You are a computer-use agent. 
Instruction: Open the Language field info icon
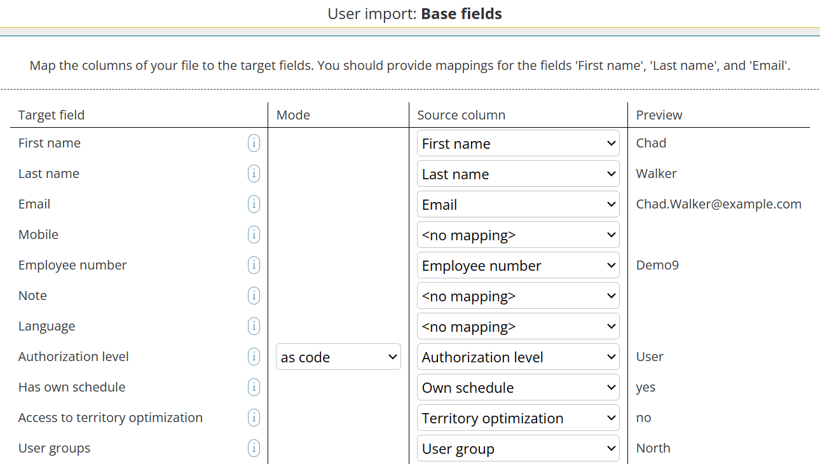click(x=254, y=325)
